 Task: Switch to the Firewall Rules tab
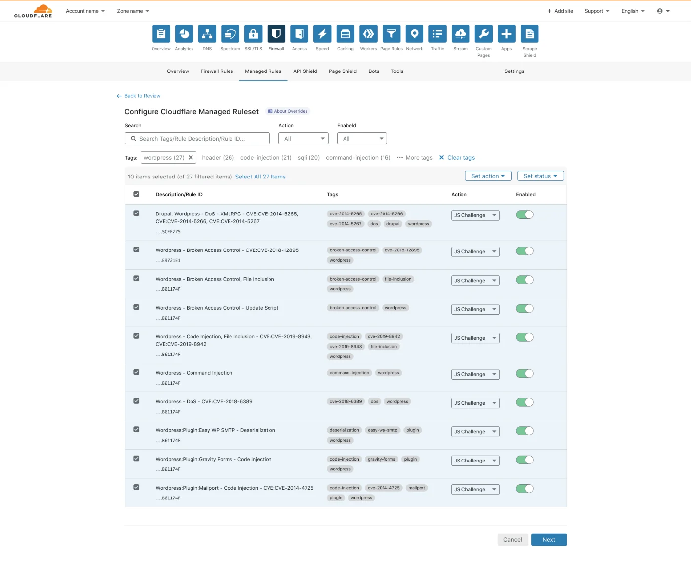pyautogui.click(x=217, y=71)
